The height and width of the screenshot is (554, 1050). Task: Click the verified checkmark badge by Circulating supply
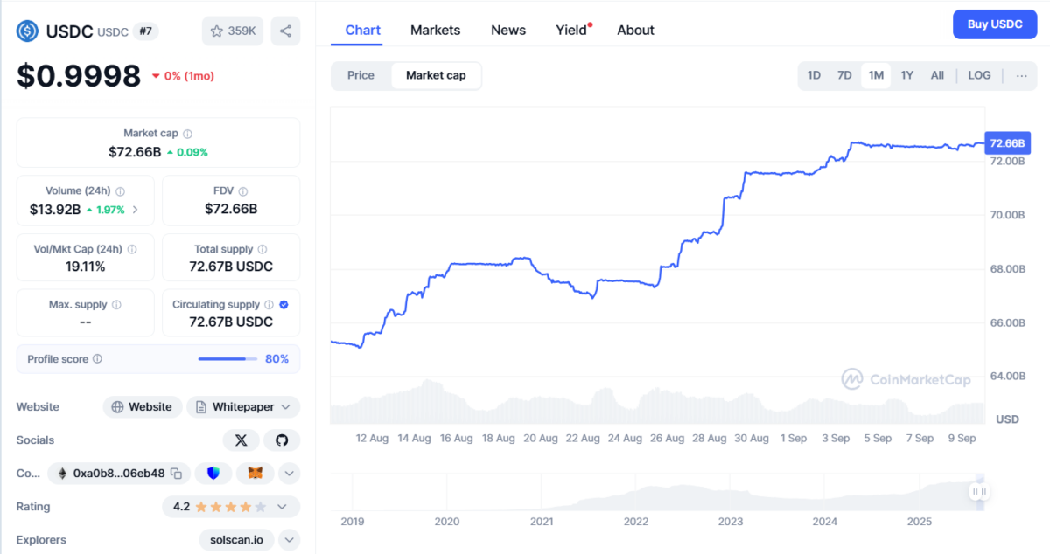(283, 305)
